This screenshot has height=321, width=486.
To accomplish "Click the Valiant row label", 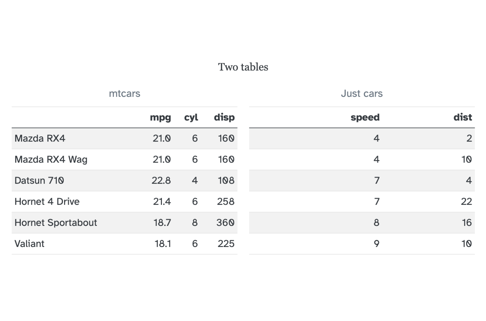I will click(x=29, y=244).
